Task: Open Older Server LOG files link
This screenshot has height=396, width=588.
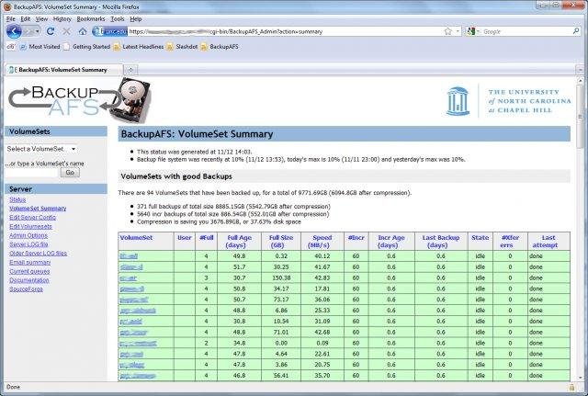Action: point(39,253)
